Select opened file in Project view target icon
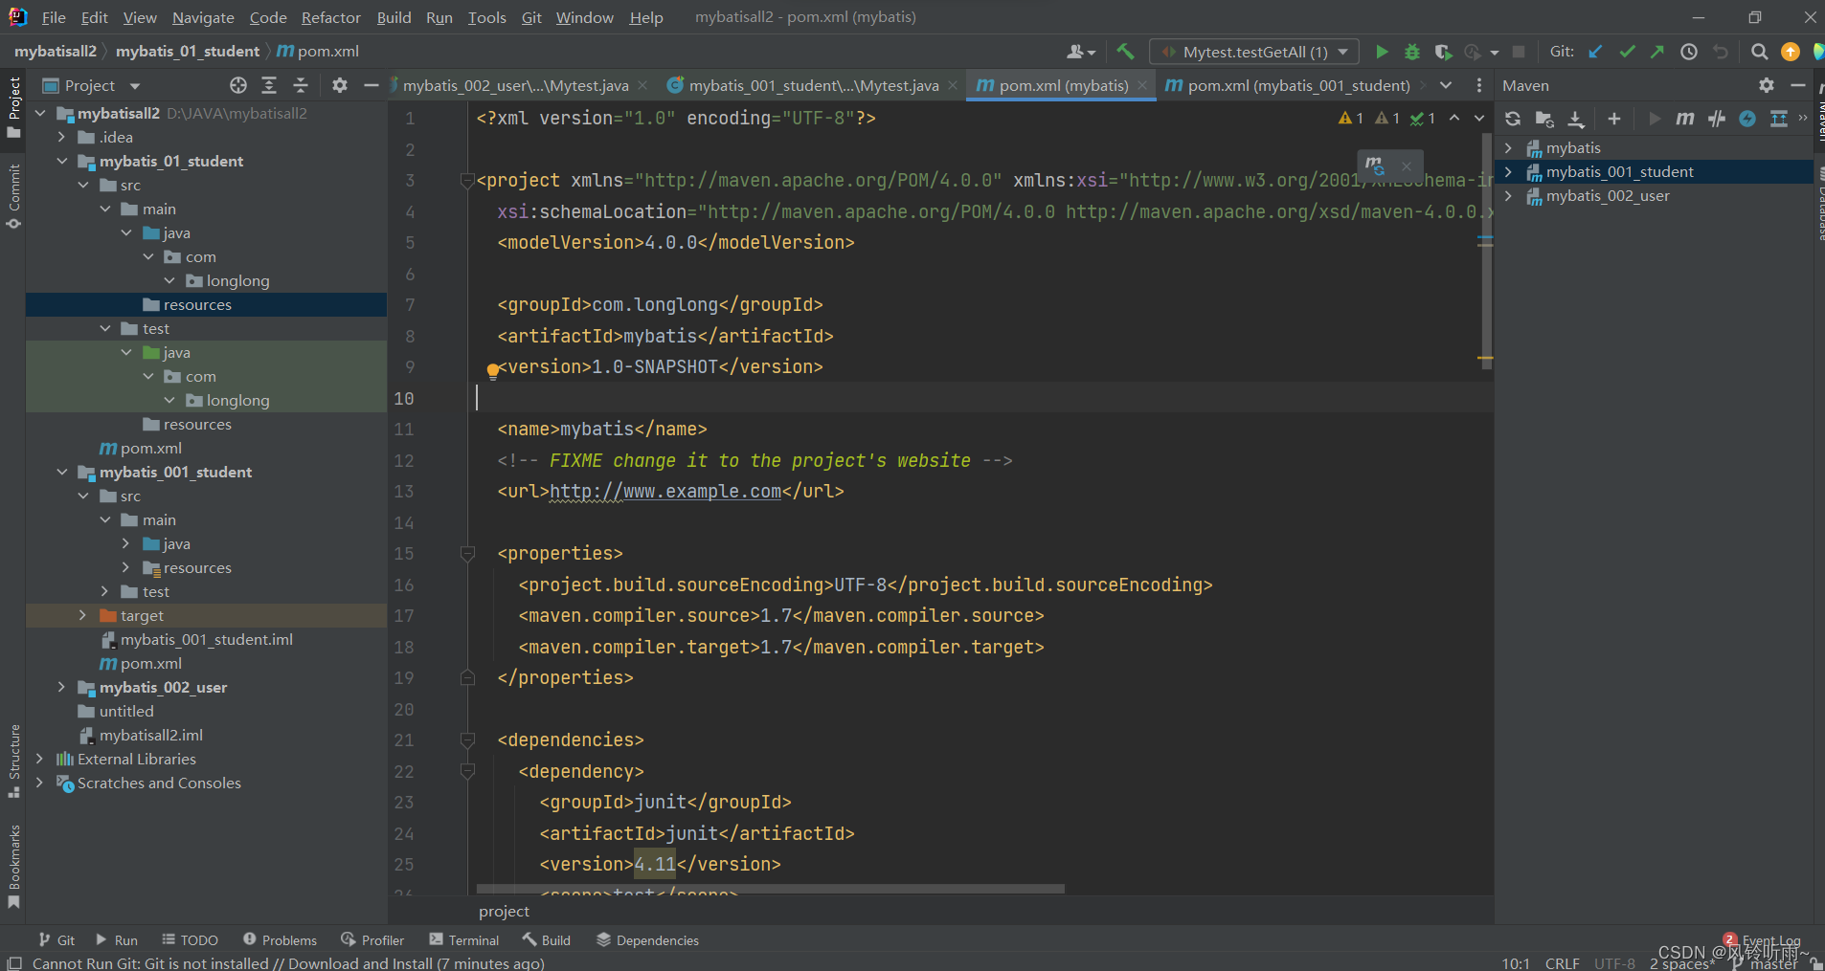The width and height of the screenshot is (1825, 971). click(238, 85)
